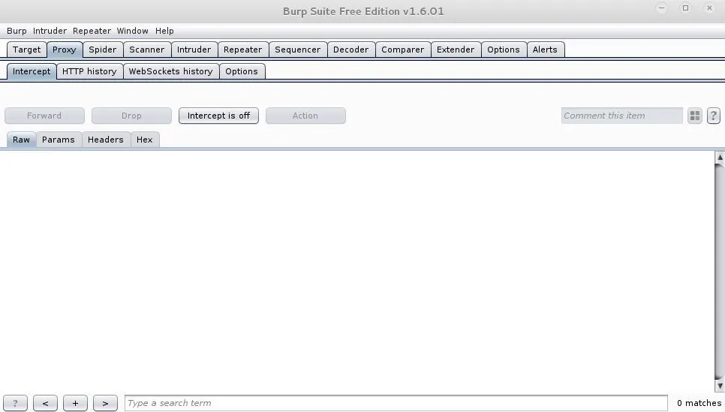The height and width of the screenshot is (412, 725).
Task: Switch to the Headers view tab
Action: [x=105, y=140]
